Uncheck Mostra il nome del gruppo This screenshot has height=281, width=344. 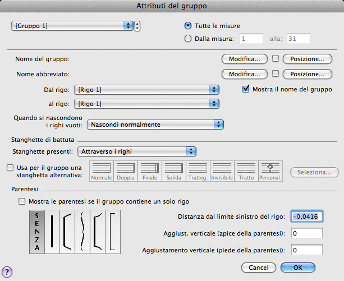click(x=245, y=89)
